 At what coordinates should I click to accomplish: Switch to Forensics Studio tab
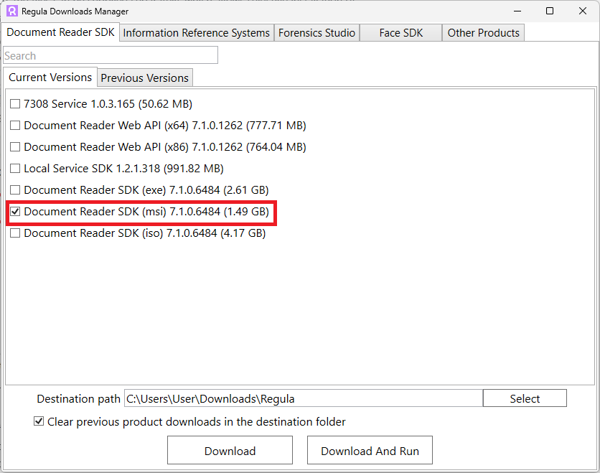(317, 33)
